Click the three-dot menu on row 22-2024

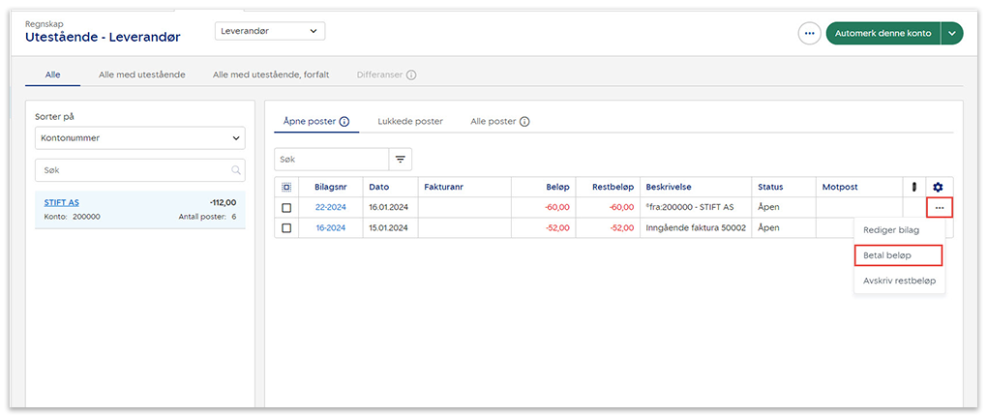[938, 207]
